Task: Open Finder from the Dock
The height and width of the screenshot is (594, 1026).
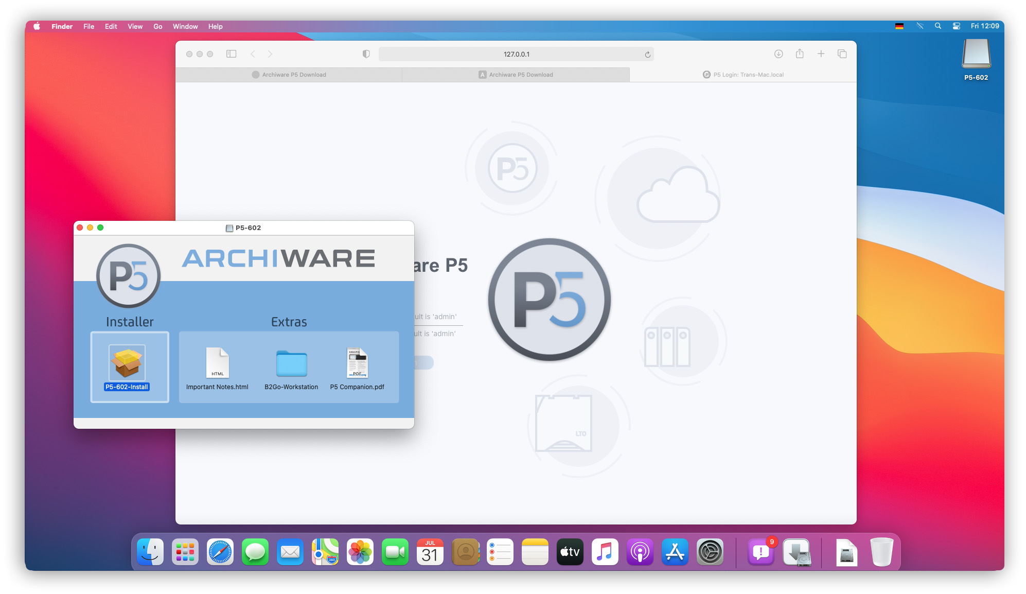Action: (150, 552)
